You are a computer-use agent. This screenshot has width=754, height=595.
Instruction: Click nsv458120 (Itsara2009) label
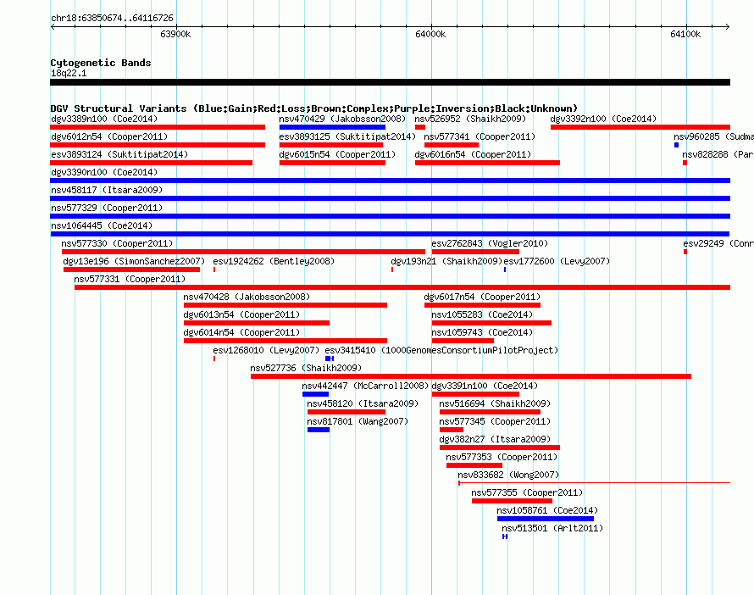coord(363,403)
